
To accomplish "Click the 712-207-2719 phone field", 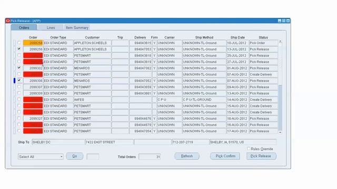I will pos(191,142).
